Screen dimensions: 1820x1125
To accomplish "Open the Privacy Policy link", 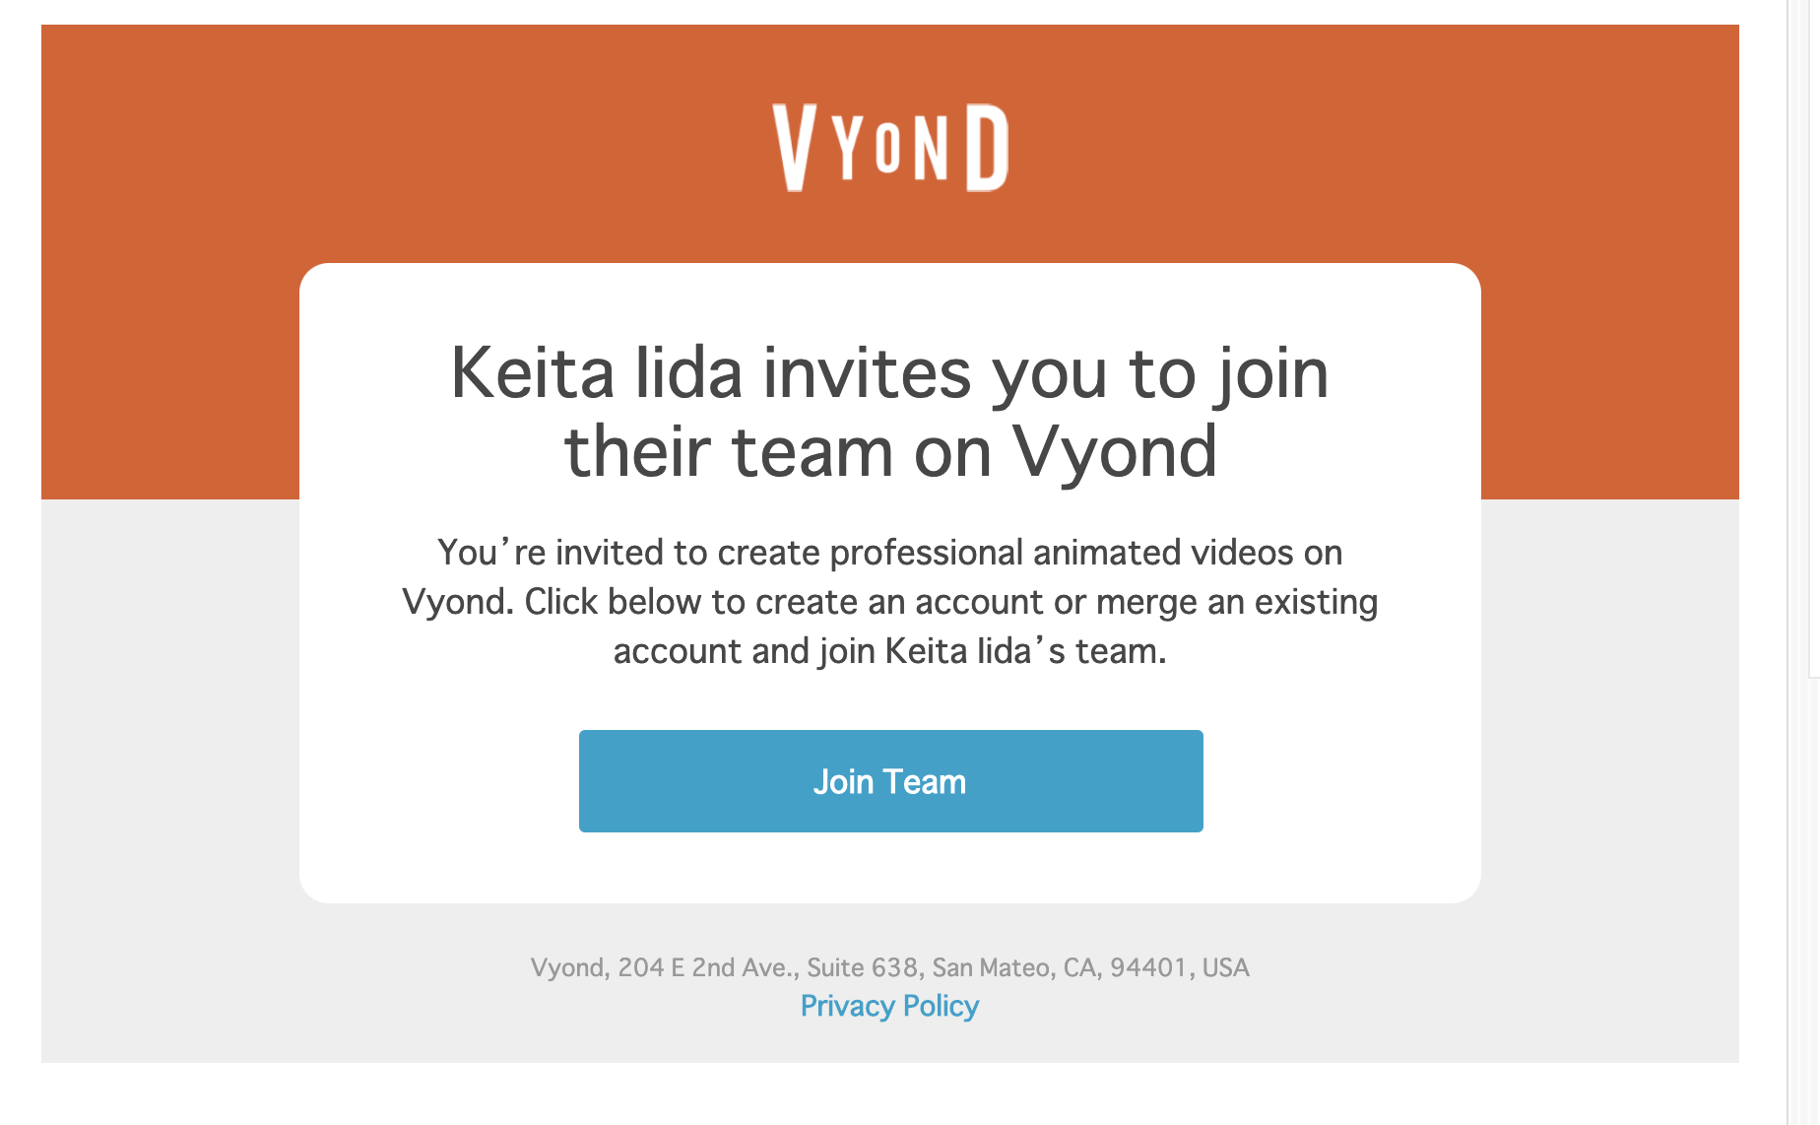I will (x=889, y=1006).
